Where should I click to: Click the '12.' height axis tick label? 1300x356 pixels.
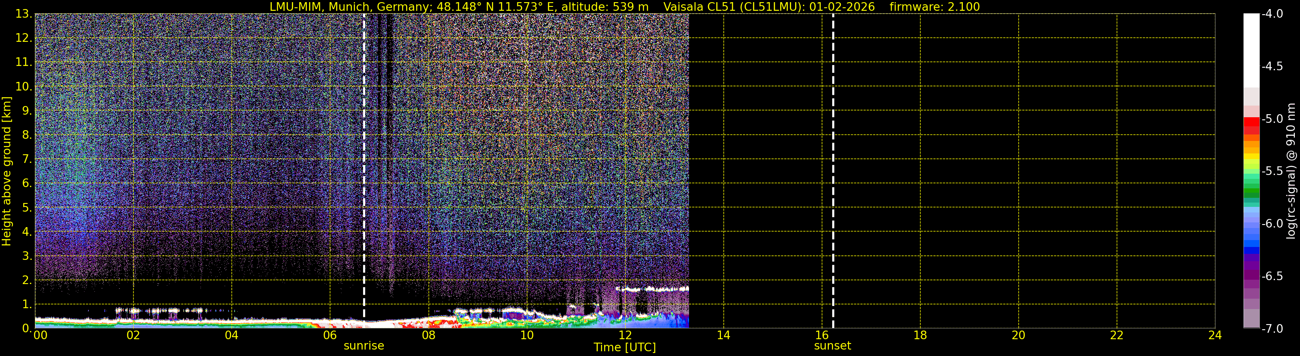24,38
